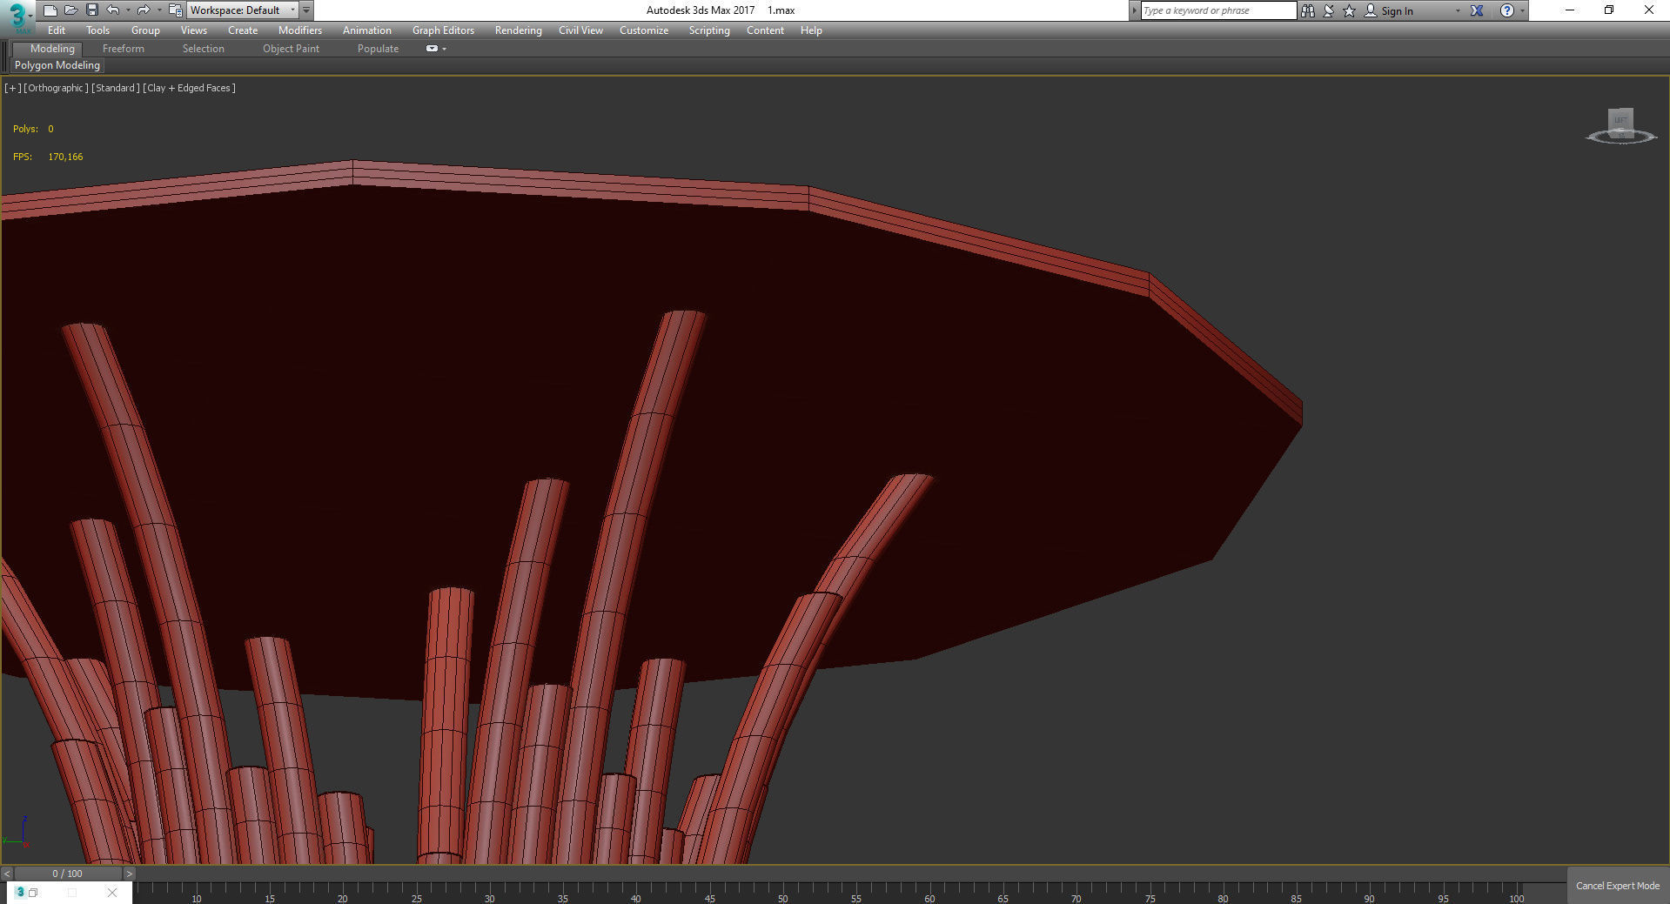
Task: Click the ribbon minimize toggle icon
Action: 432,49
